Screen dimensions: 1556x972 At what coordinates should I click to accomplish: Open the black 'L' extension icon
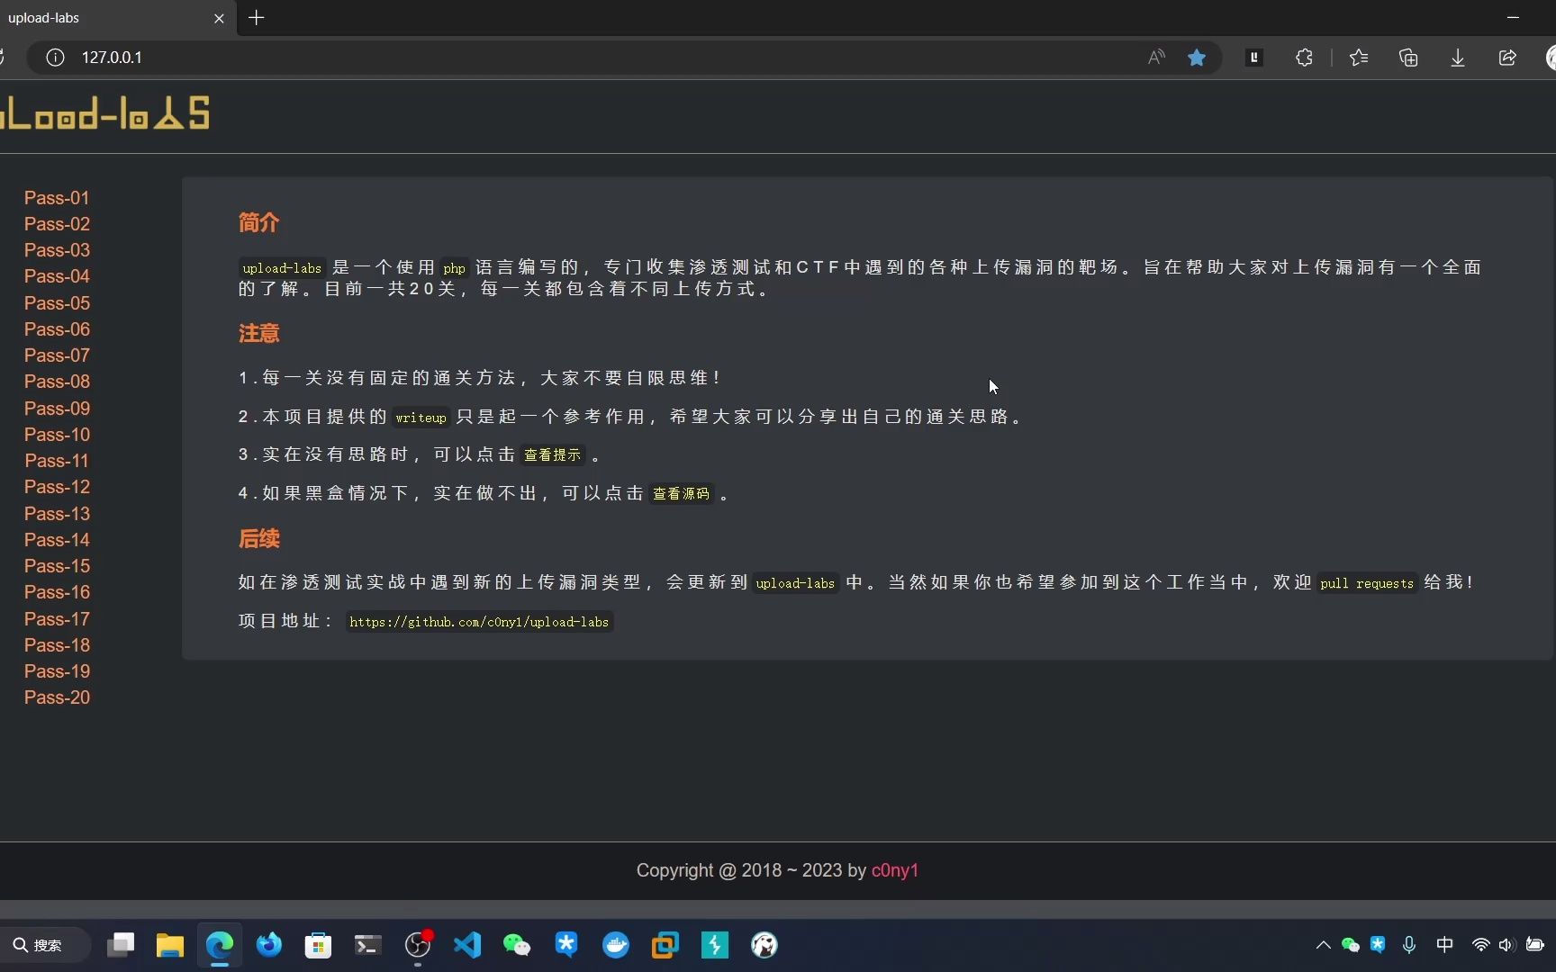[1253, 58]
